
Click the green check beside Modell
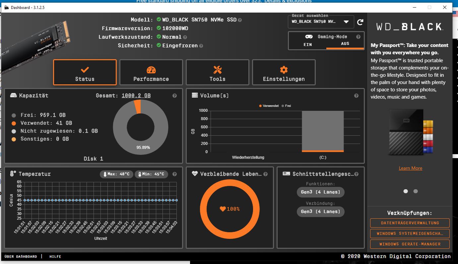click(x=159, y=20)
